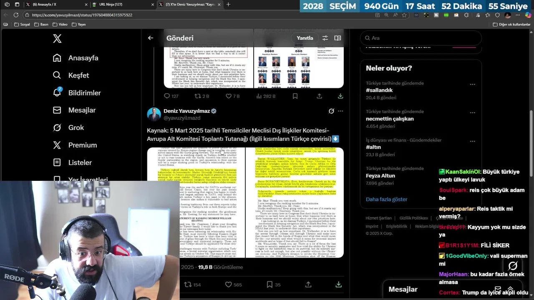Open necmettin çalışkan trend

[390, 119]
